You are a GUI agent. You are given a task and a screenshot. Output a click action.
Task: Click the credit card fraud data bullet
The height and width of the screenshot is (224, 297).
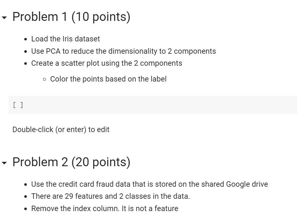[x=149, y=184]
